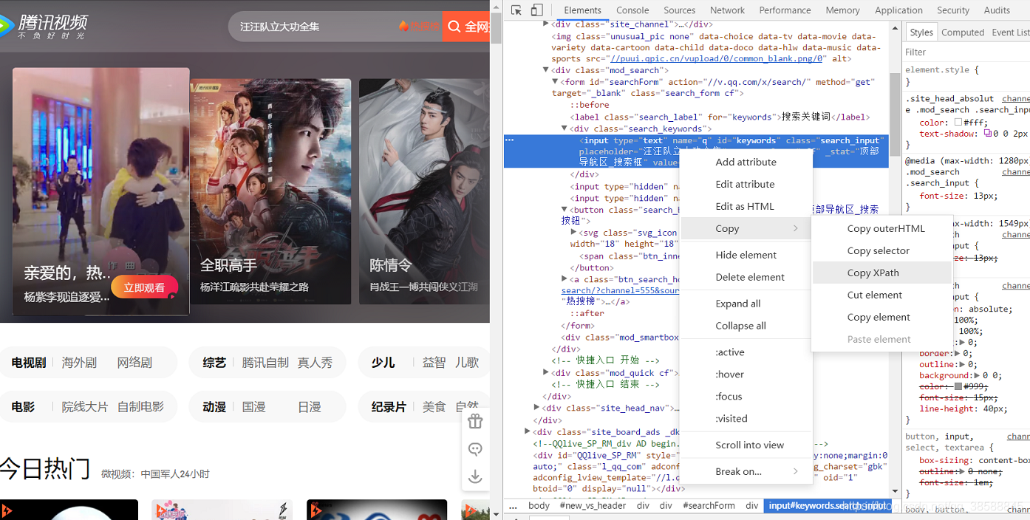Expand the site_head_nav div node
The image size is (1030, 520).
coord(537,408)
